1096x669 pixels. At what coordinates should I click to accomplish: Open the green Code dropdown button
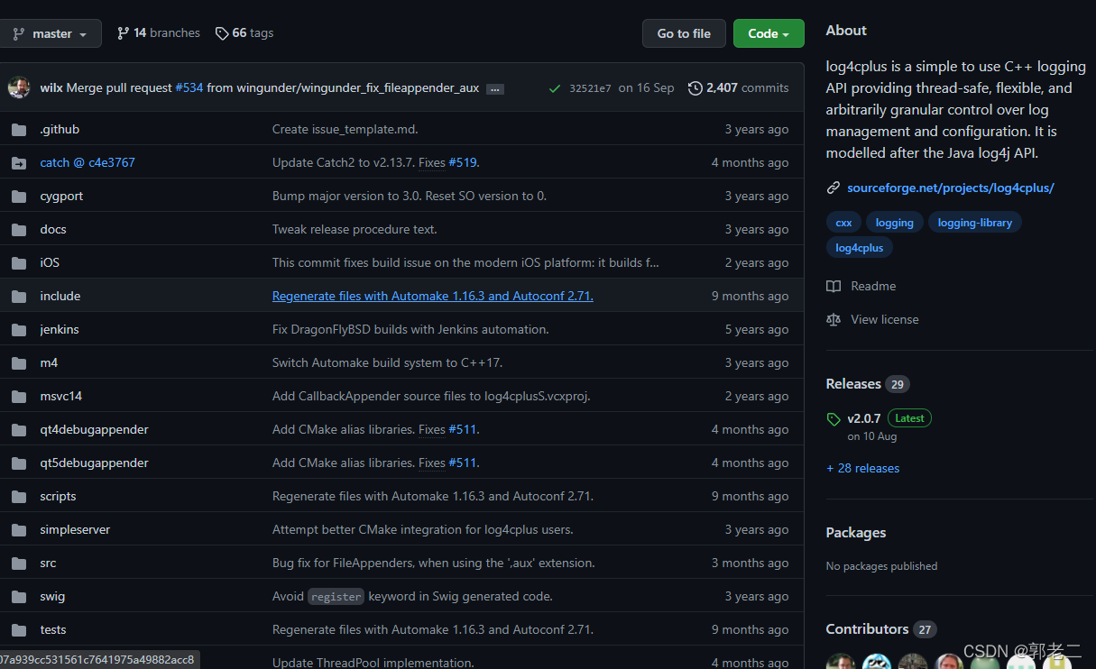pyautogui.click(x=769, y=33)
